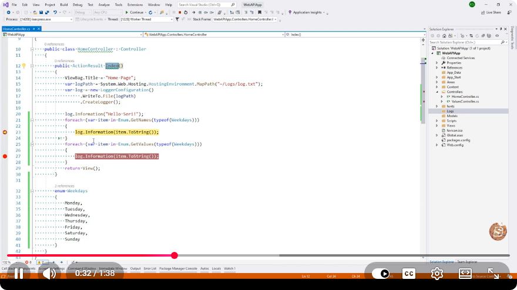Open the WebAPIApp project navigation dropdown

(x=72, y=34)
